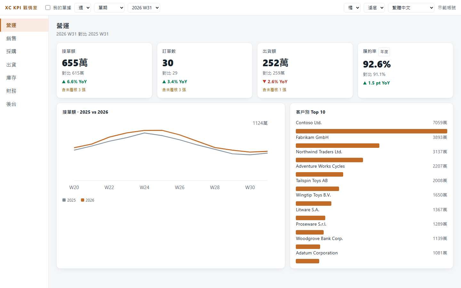The width and height of the screenshot is (461, 288).
Task: Navigate to 財務 in the sidebar
Action: 24,91
